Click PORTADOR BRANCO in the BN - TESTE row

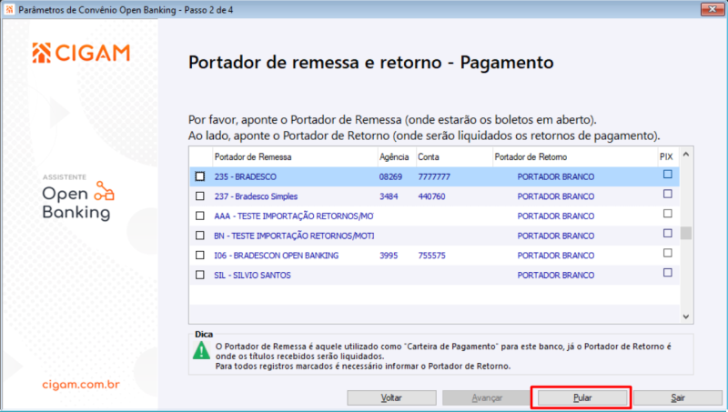tap(556, 236)
